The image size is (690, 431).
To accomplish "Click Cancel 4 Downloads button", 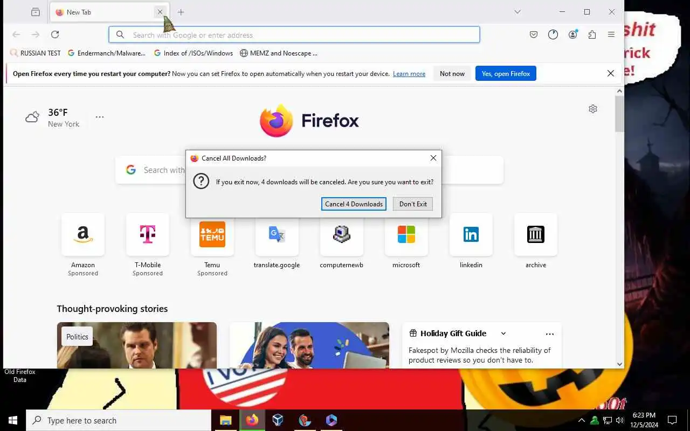I will click(354, 204).
